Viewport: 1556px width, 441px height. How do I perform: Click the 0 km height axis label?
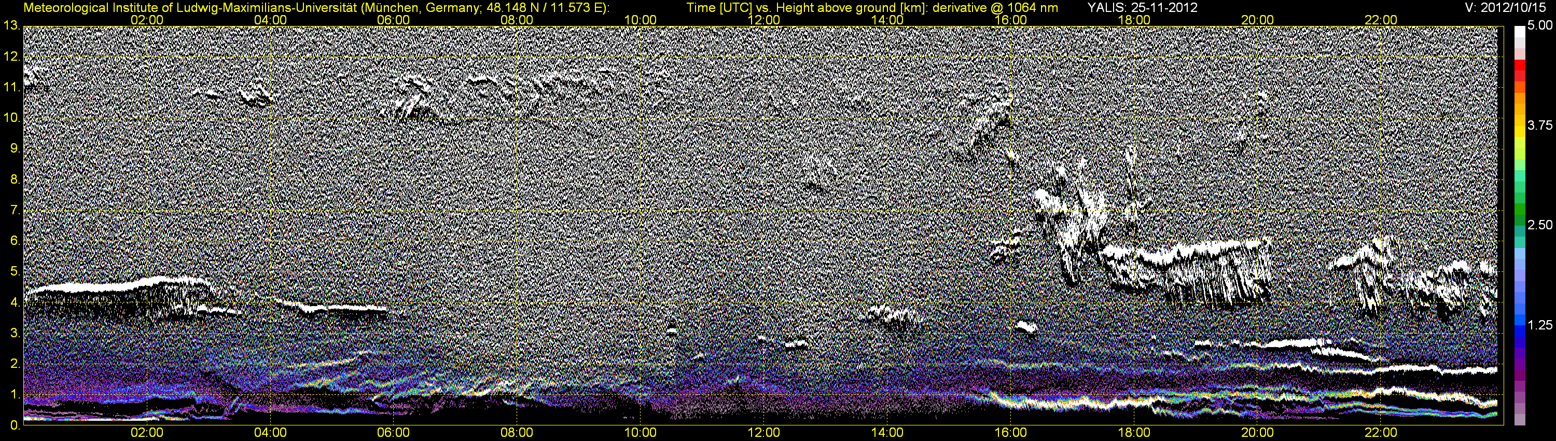coord(15,426)
